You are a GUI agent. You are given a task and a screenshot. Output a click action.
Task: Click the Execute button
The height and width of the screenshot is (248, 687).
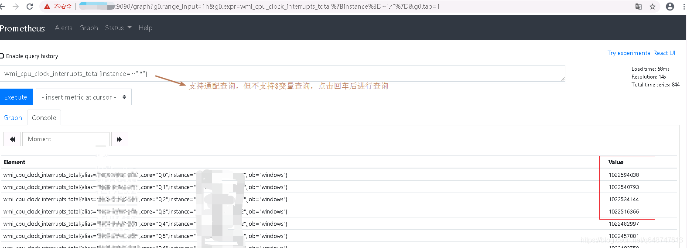coord(16,97)
